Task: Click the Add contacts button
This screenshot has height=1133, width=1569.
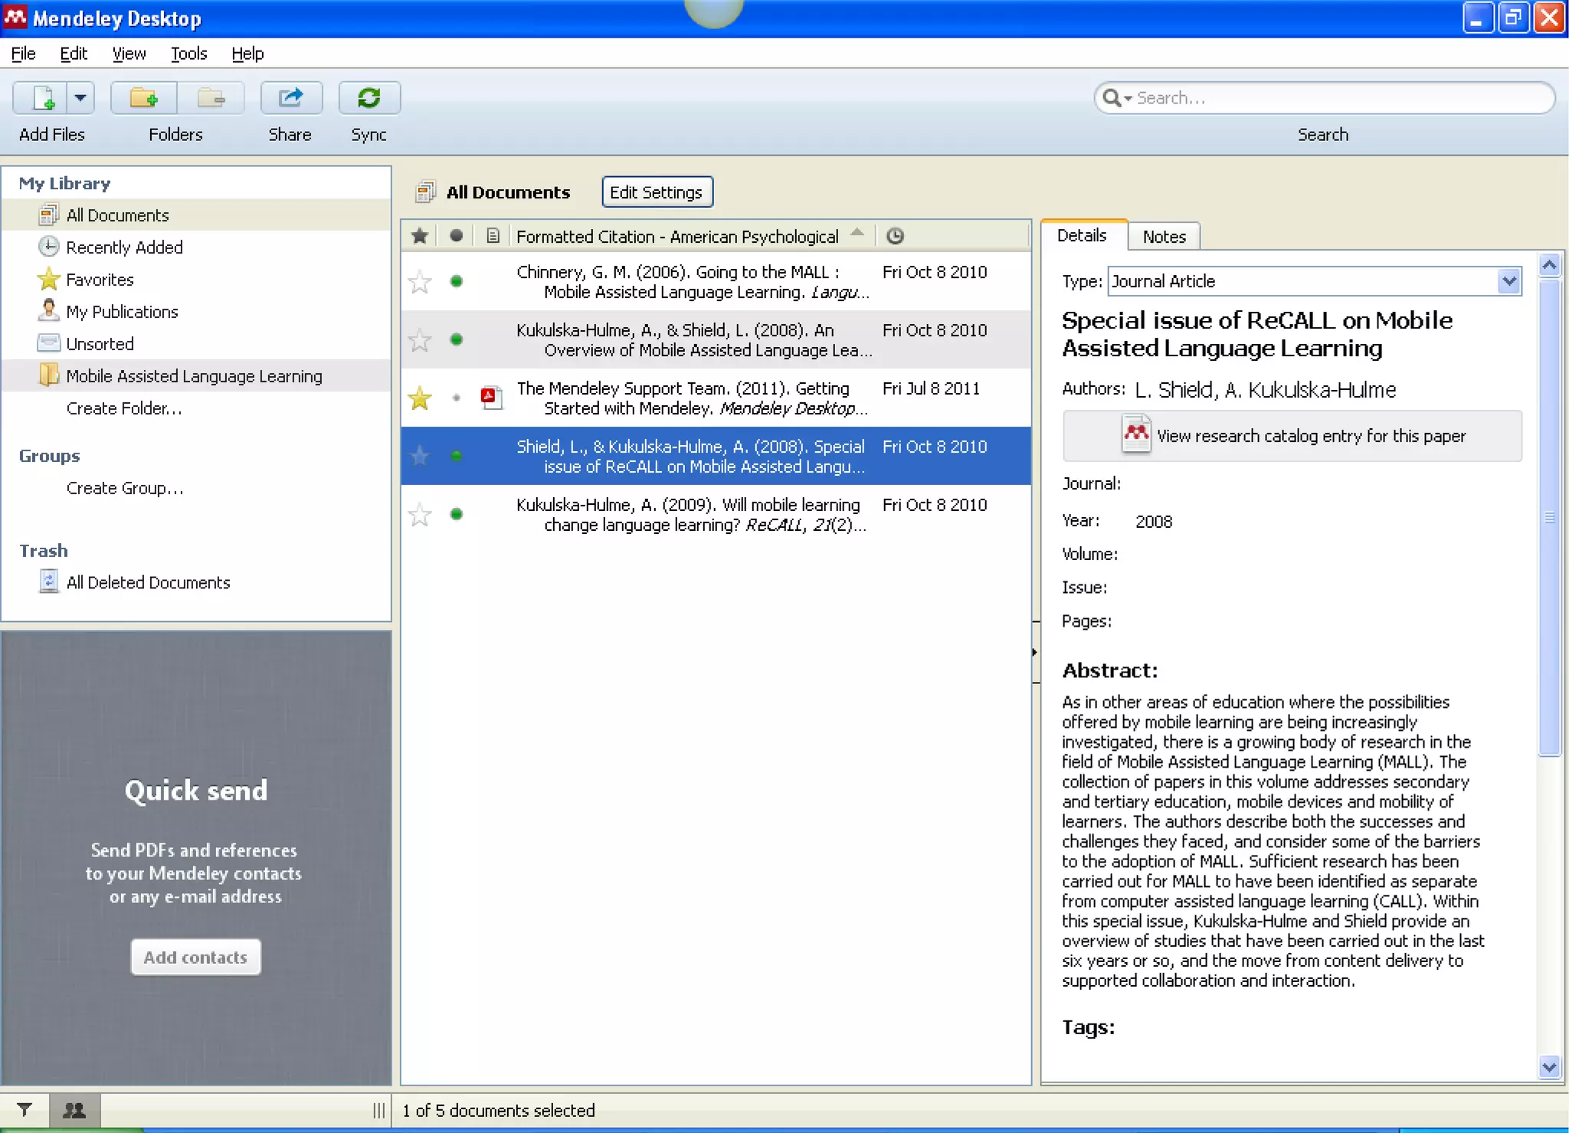Action: tap(195, 957)
